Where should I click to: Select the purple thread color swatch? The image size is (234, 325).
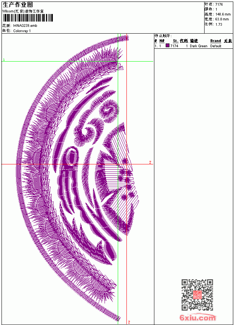[x=168, y=46]
